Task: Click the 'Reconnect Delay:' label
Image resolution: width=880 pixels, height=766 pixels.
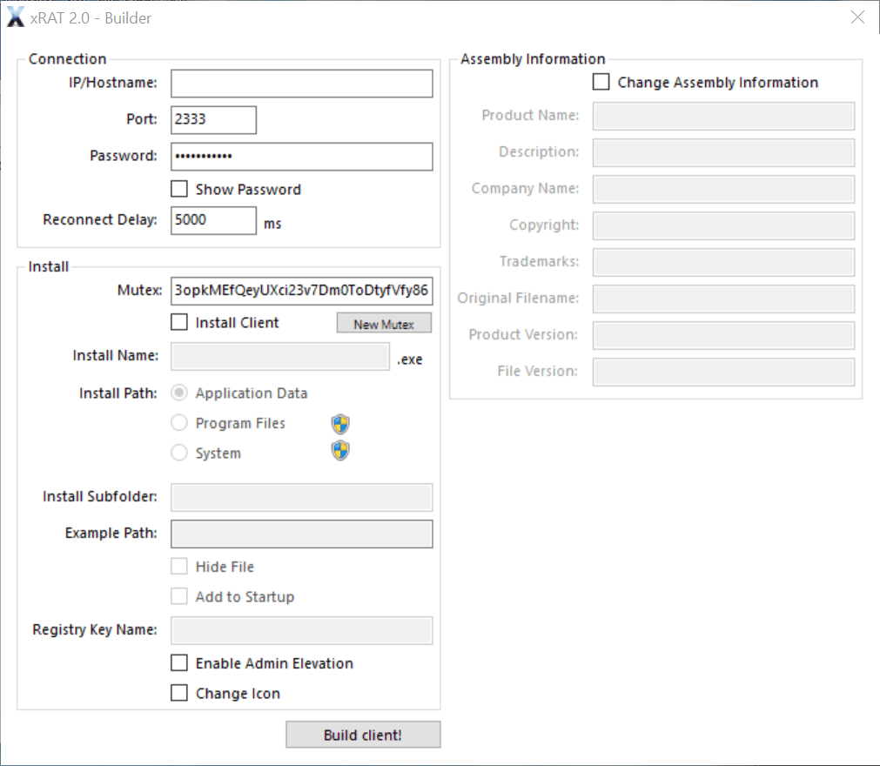Action: (100, 219)
